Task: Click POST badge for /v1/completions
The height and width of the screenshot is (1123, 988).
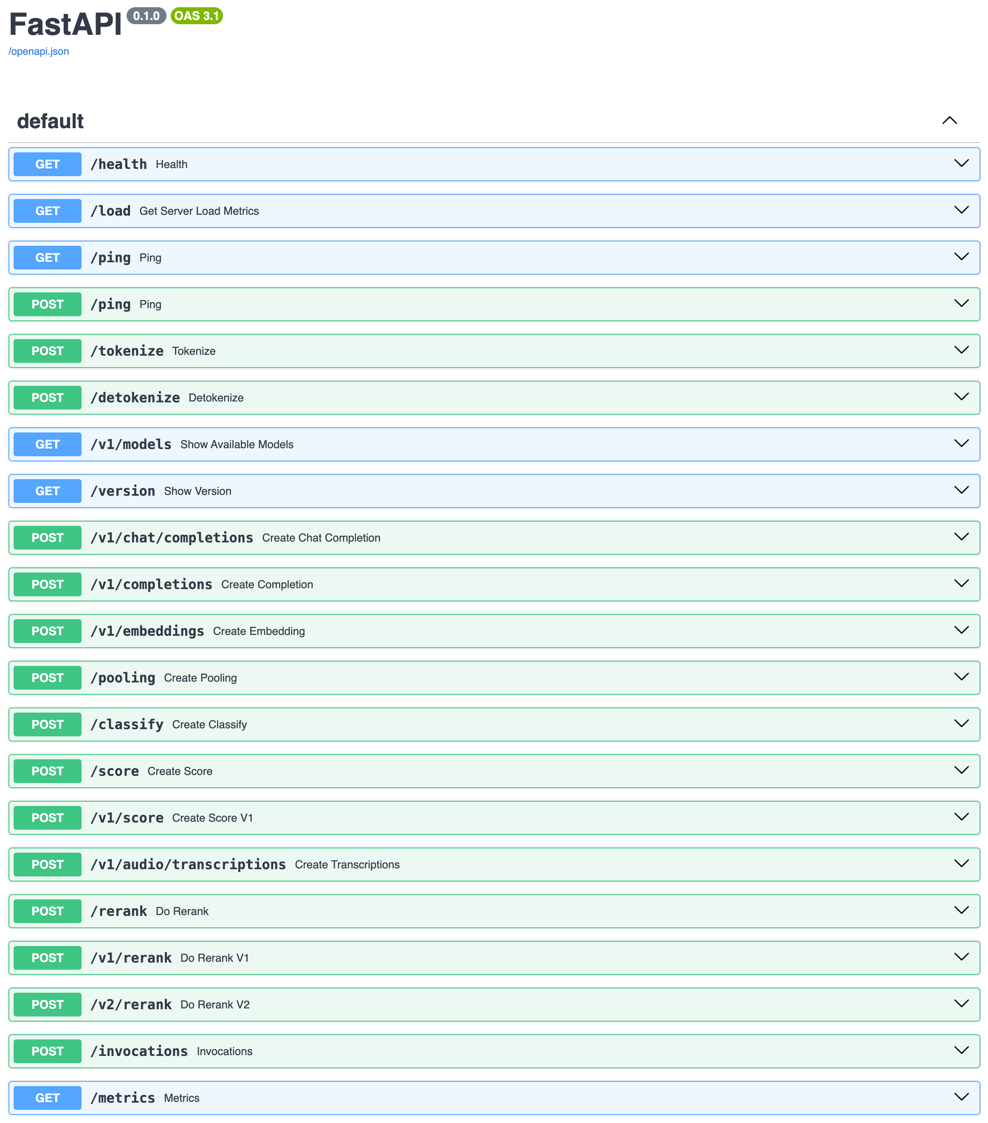Action: (x=47, y=584)
